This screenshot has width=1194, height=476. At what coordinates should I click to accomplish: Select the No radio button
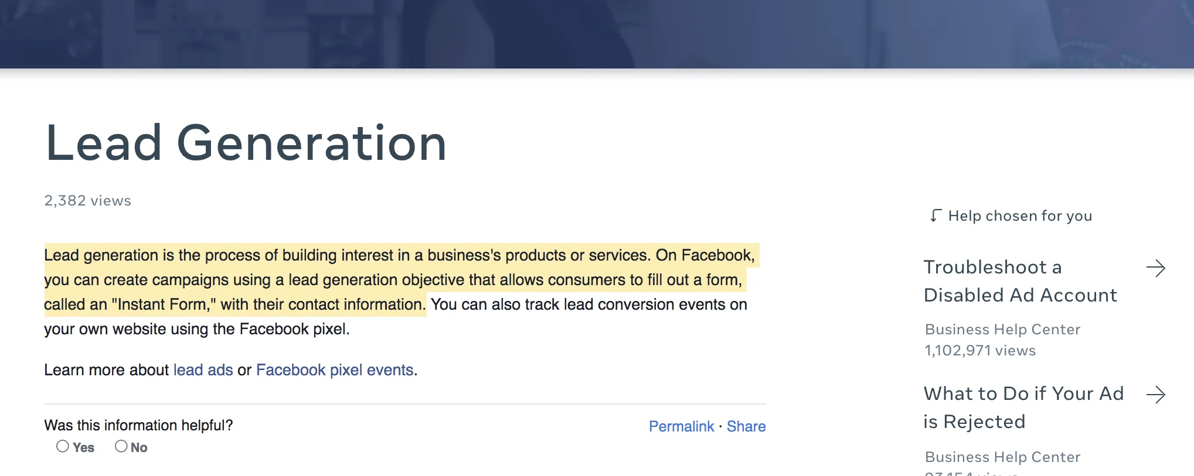(x=121, y=447)
